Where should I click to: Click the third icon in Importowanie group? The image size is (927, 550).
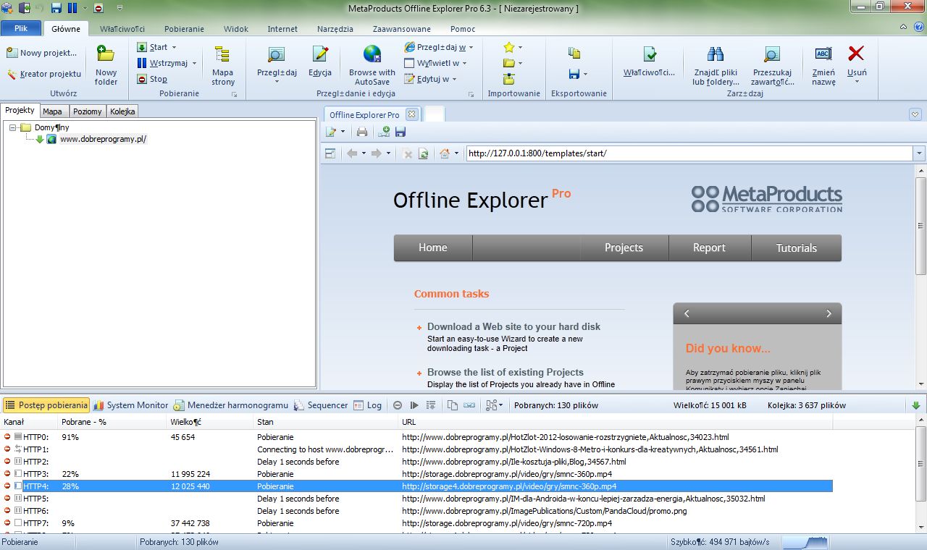[509, 79]
